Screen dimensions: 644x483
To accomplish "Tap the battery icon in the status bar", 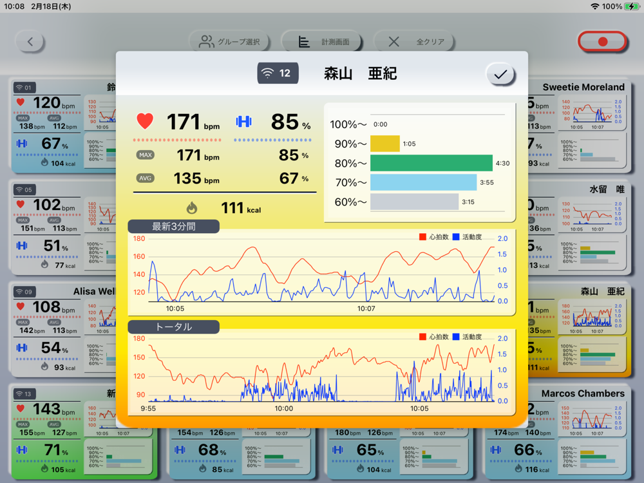I will click(632, 6).
